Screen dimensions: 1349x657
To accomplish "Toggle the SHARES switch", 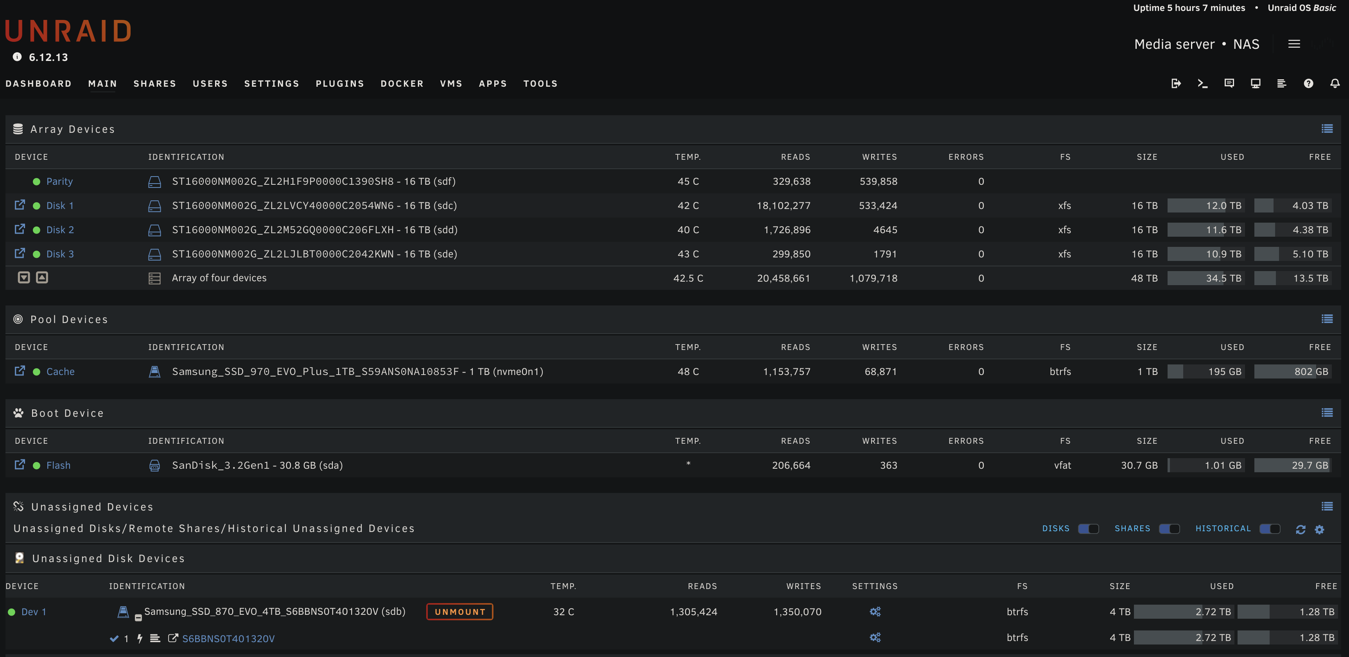I will click(x=1170, y=529).
